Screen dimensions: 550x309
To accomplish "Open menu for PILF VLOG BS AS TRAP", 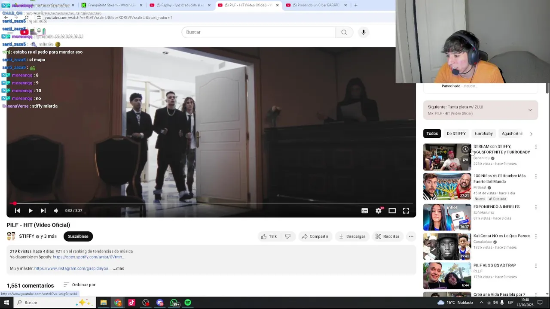I will (x=536, y=266).
